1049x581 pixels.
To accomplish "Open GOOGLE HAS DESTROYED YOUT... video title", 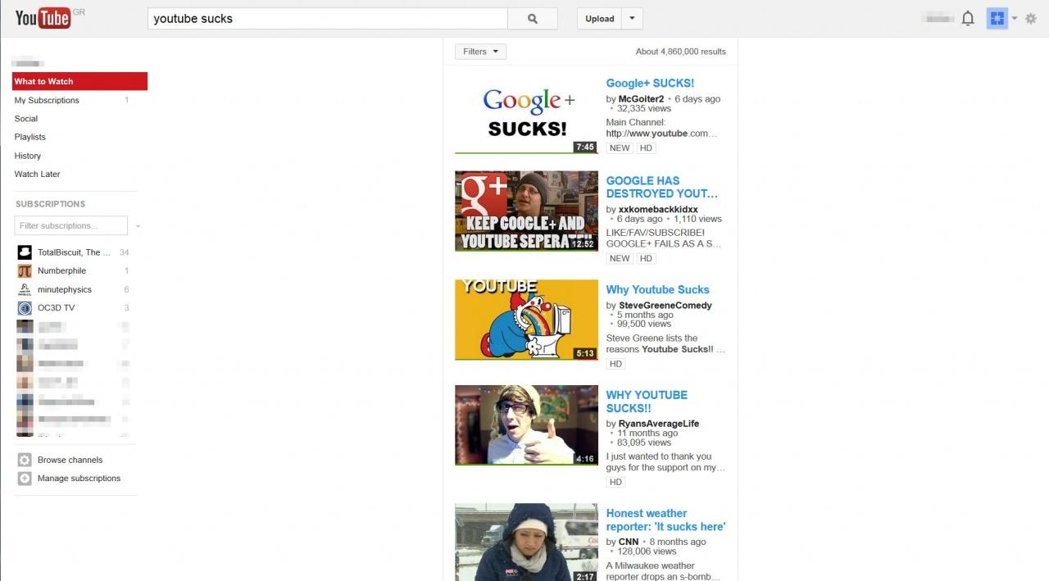I will pyautogui.click(x=662, y=187).
